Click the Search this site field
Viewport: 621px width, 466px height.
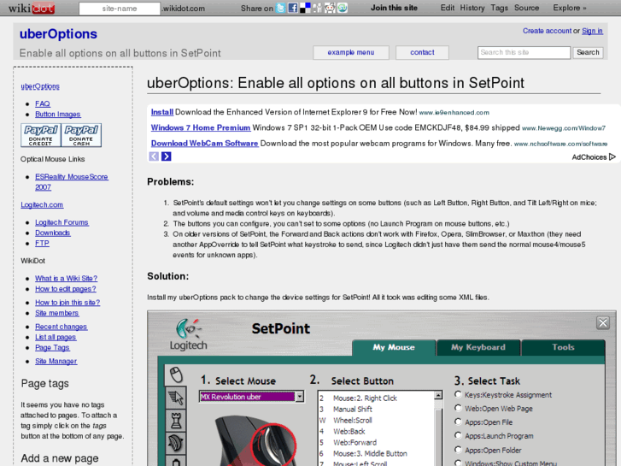[x=524, y=52]
